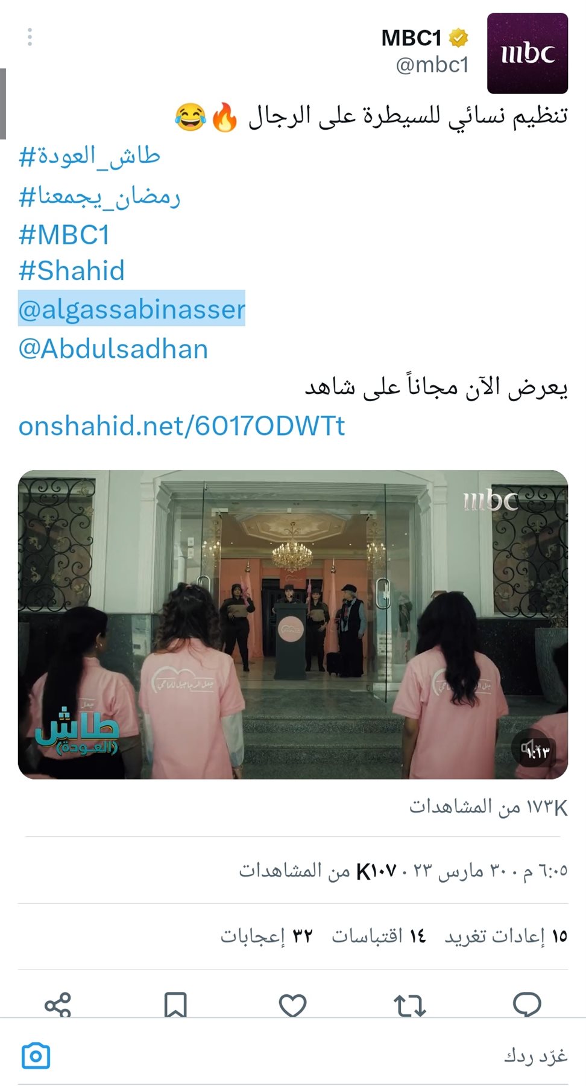Visit the @Abdulsadhan profile mention
Viewport: 586px width, 1086px height.
point(113,349)
